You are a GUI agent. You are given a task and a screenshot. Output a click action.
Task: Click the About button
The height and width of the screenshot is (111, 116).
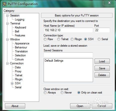click(x=15, y=106)
